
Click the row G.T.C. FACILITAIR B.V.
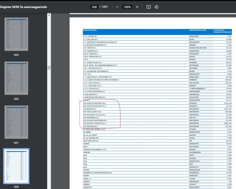(157, 83)
